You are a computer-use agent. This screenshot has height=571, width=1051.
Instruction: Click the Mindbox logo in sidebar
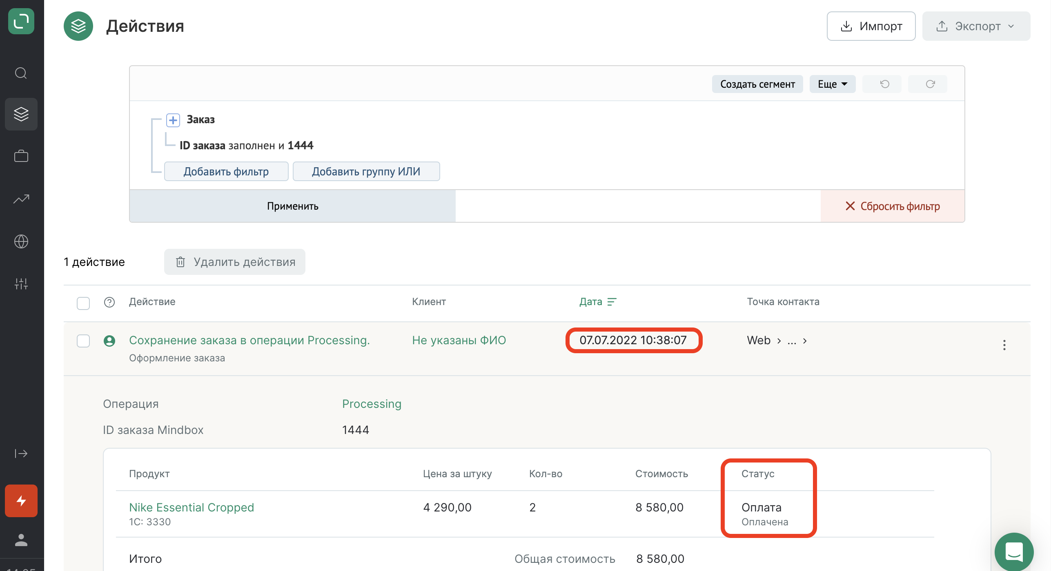[x=21, y=21]
